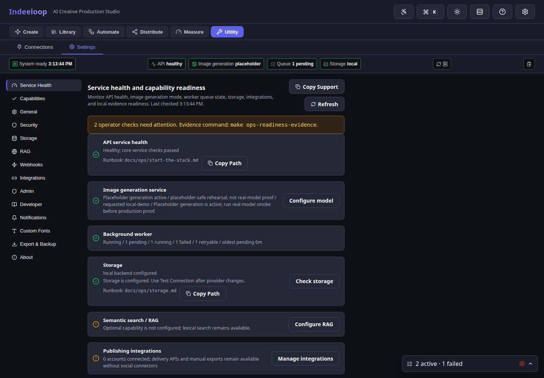The width and height of the screenshot is (544, 378).
Task: Click the Queue 1 pending chip
Action: tap(292, 64)
